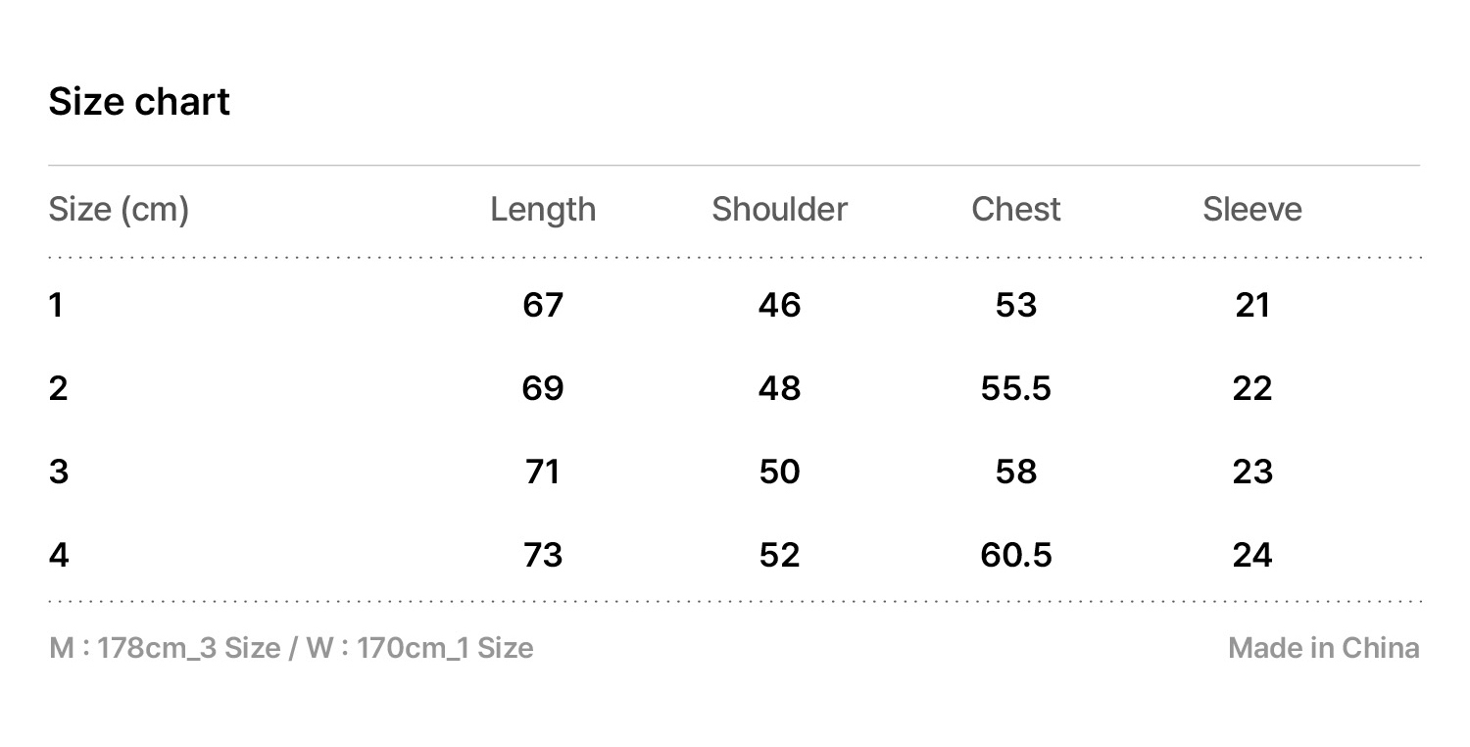This screenshot has width=1470, height=747.
Task: Click the model size note footer text
Action: point(291,648)
